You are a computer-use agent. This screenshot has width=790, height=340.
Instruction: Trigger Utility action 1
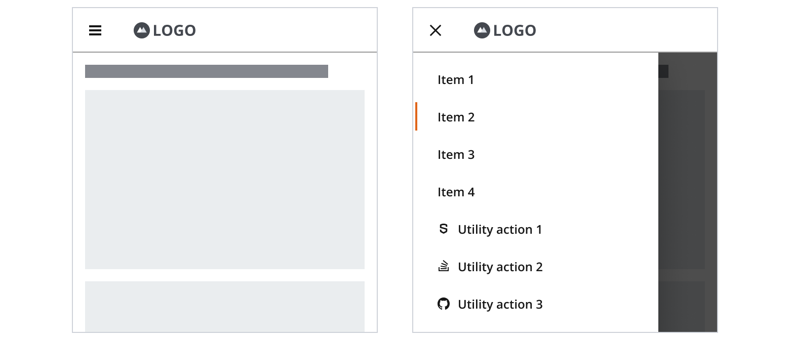point(500,229)
